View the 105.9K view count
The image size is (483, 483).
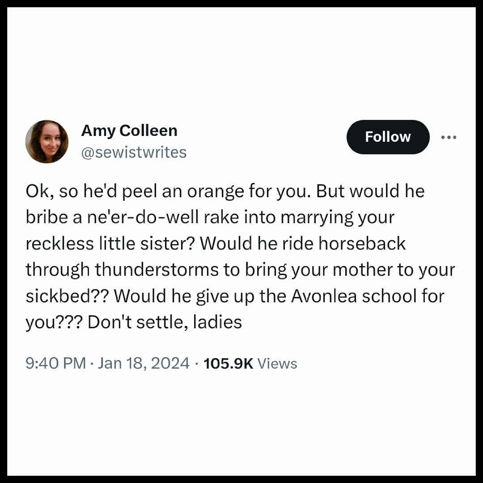coord(228,363)
